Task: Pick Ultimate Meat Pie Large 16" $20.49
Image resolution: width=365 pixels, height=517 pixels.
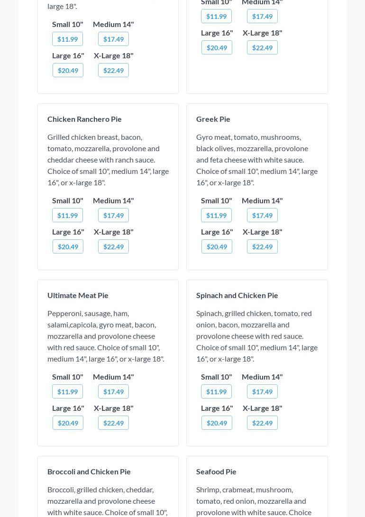Action: [68, 423]
